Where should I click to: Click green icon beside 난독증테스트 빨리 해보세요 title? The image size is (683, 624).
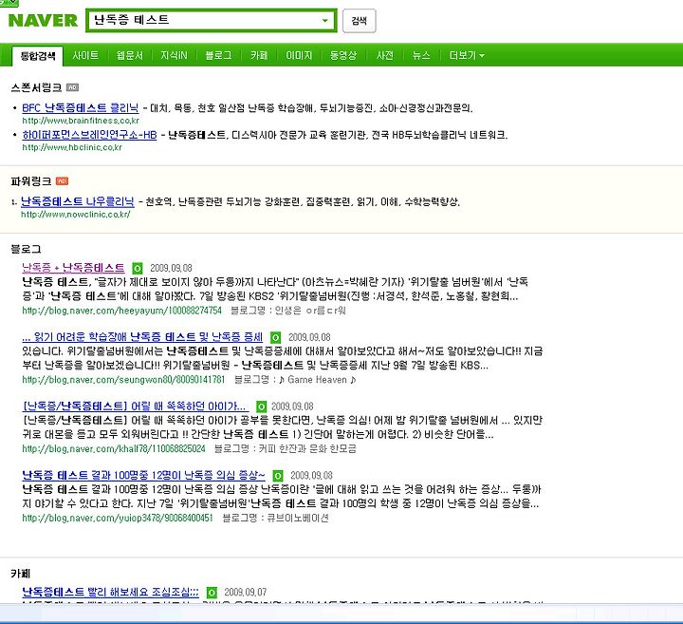point(212,593)
